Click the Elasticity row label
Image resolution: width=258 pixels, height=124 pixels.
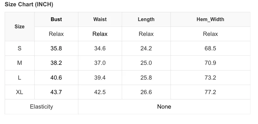point(42,107)
